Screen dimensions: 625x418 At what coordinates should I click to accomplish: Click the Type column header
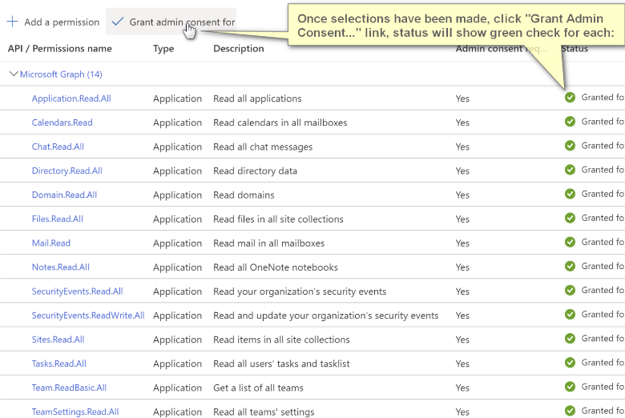coord(163,49)
